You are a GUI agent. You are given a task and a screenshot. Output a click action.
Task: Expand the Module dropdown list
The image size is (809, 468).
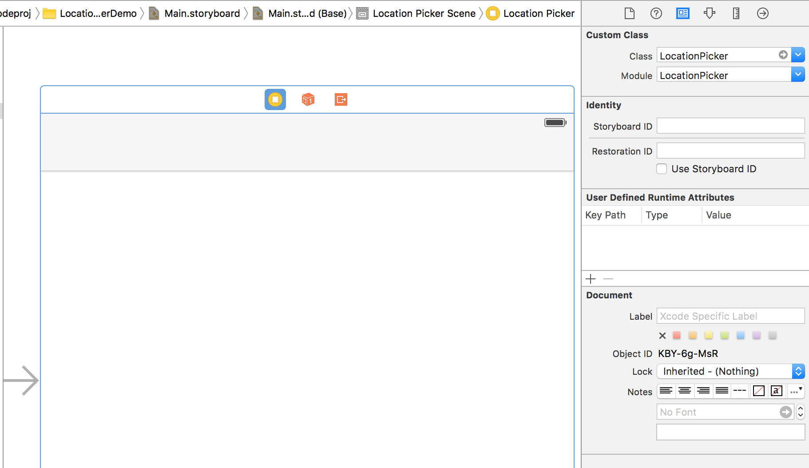point(798,75)
